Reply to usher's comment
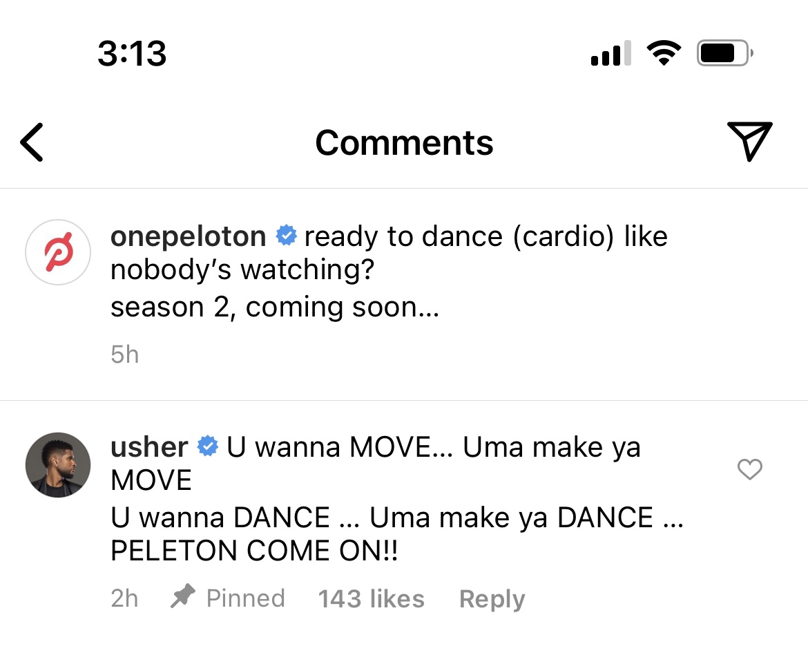808x653 pixels. click(492, 598)
